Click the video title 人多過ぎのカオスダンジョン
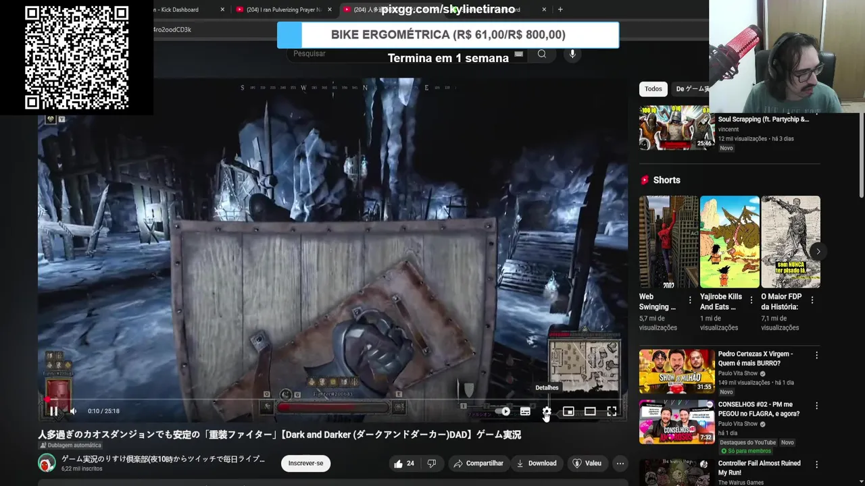This screenshot has height=486, width=865. coord(279,435)
